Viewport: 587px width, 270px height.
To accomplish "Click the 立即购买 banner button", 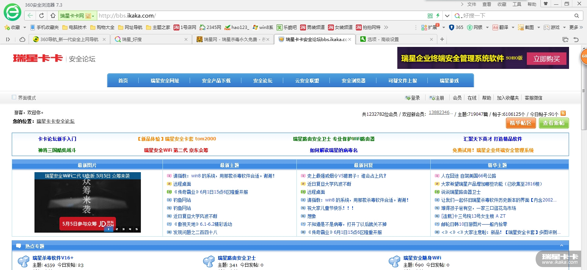I will point(547,59).
